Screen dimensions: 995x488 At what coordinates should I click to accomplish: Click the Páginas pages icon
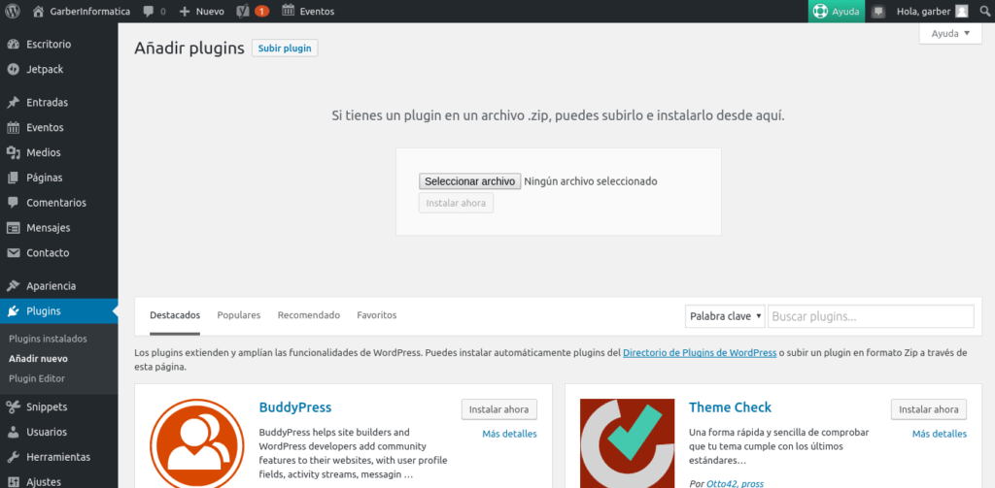[x=14, y=179]
